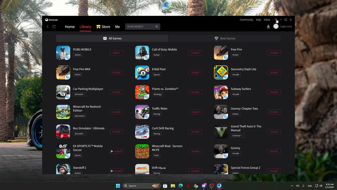Viewport: 337px width, 190px height.
Task: Click the back navigation arrow
Action: 48,27
